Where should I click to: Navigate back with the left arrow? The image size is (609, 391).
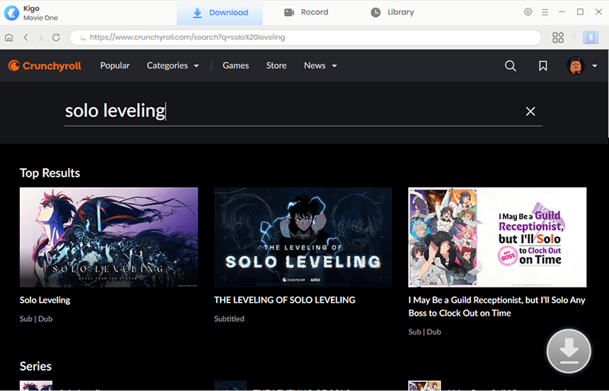point(26,37)
